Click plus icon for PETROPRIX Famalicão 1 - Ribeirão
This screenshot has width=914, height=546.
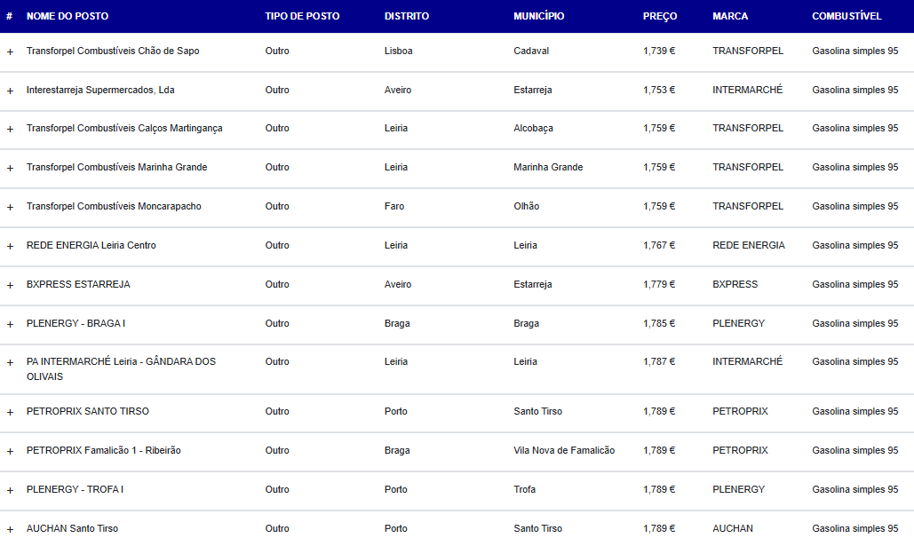10,452
